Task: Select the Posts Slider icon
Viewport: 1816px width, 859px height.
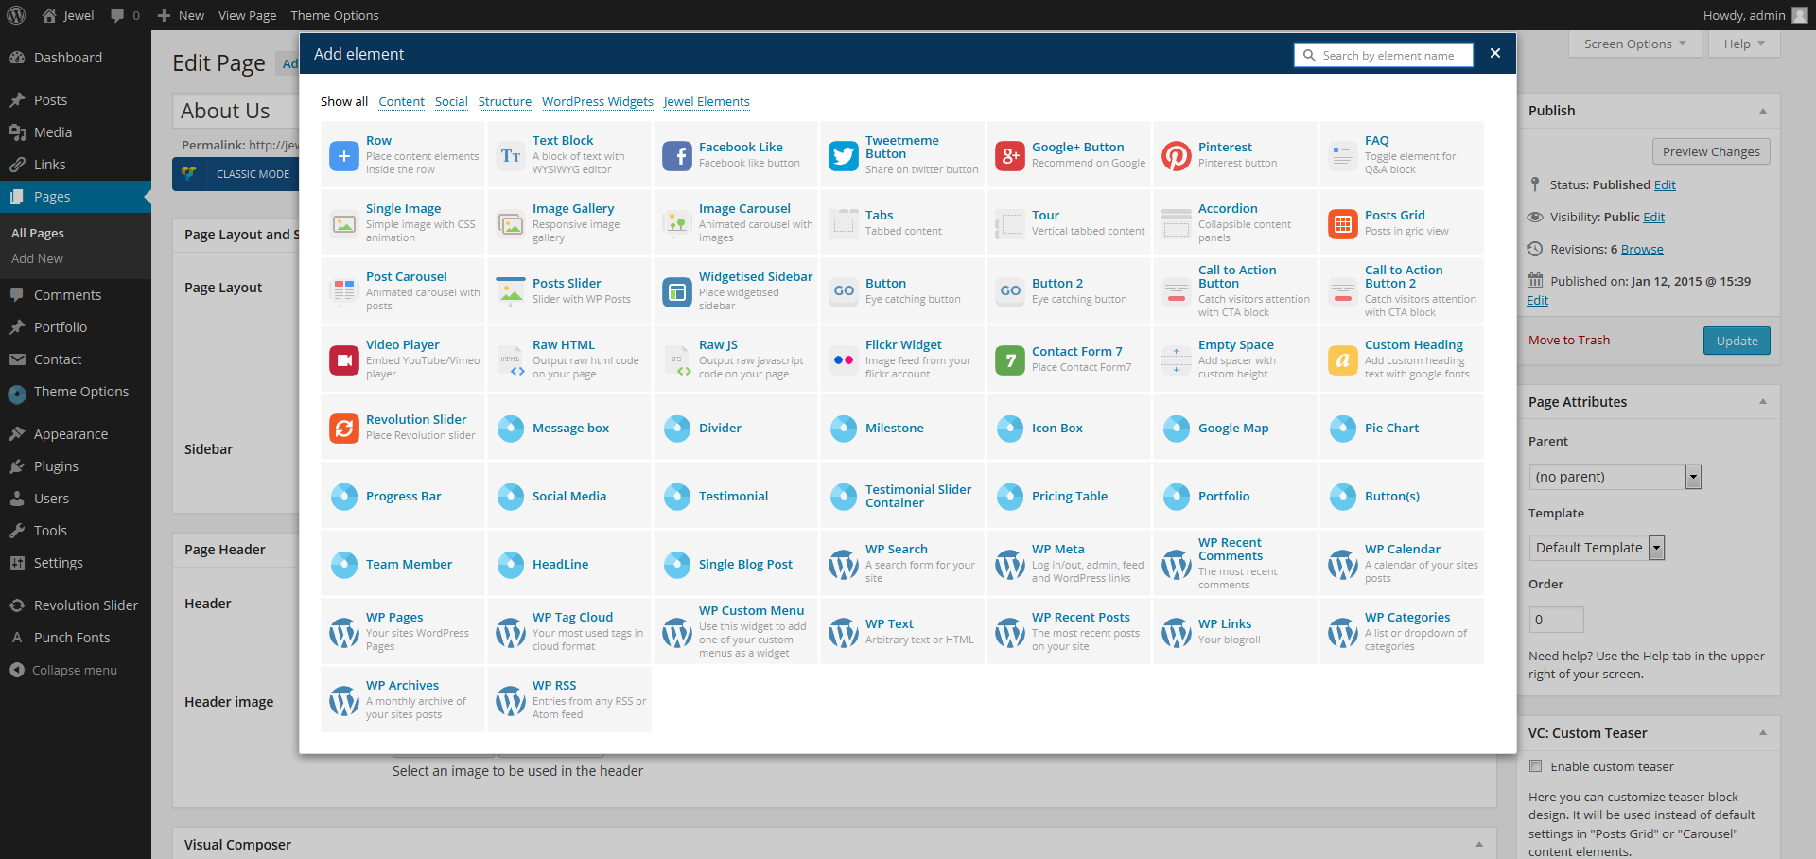Action: [x=511, y=291]
